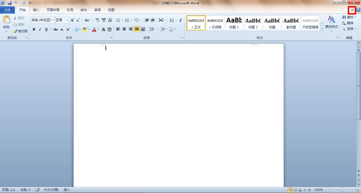This screenshot has height=193, width=361.
Task: Toggle bold formatting
Action: [34, 29]
